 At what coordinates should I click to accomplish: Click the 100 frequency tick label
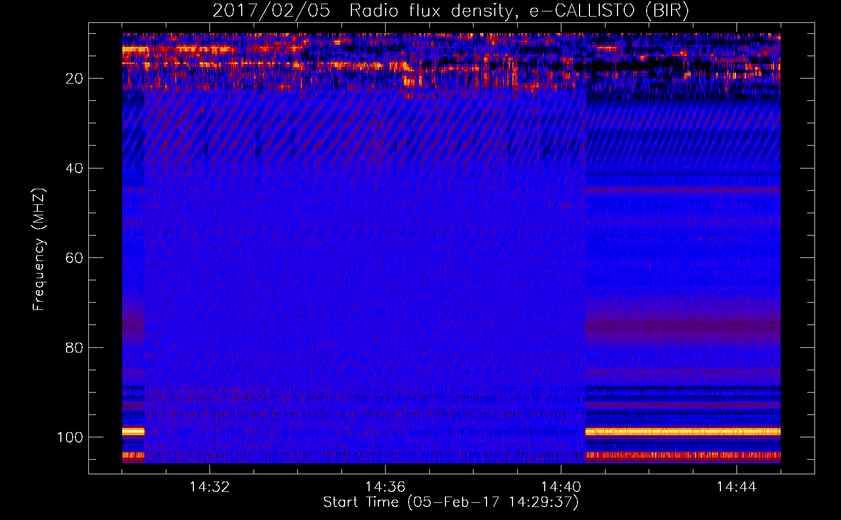pyautogui.click(x=70, y=437)
